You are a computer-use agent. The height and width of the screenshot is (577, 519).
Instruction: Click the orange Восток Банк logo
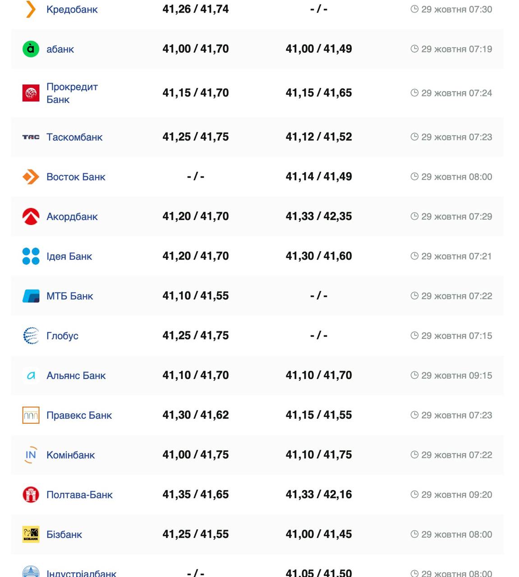point(31,177)
